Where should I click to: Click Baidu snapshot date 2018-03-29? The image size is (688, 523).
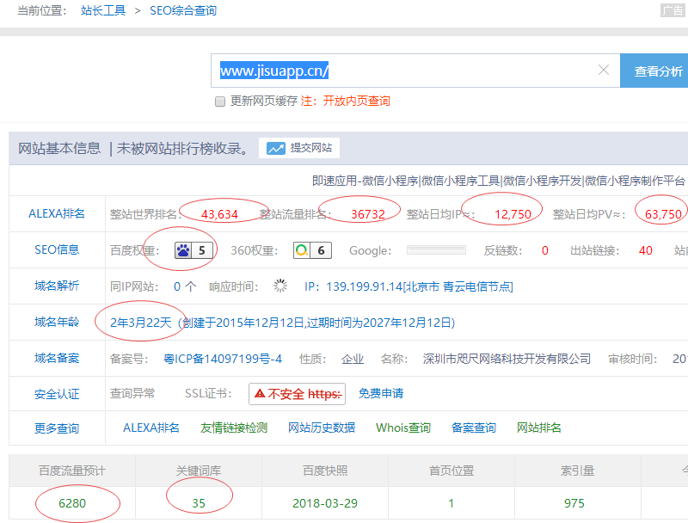(x=325, y=503)
